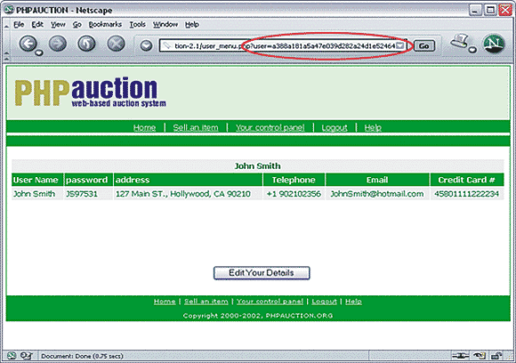516x363 pixels.
Task: Click the Netscape title bar window icon
Action: point(9,10)
